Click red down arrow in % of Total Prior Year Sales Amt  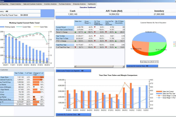click(75, 47)
